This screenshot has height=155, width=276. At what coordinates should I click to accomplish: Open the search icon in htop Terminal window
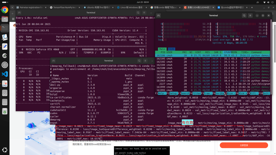tap(244, 15)
